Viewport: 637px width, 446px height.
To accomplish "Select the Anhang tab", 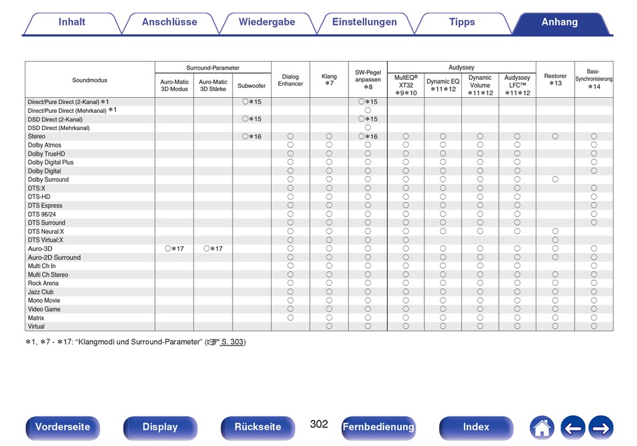I will (560, 22).
